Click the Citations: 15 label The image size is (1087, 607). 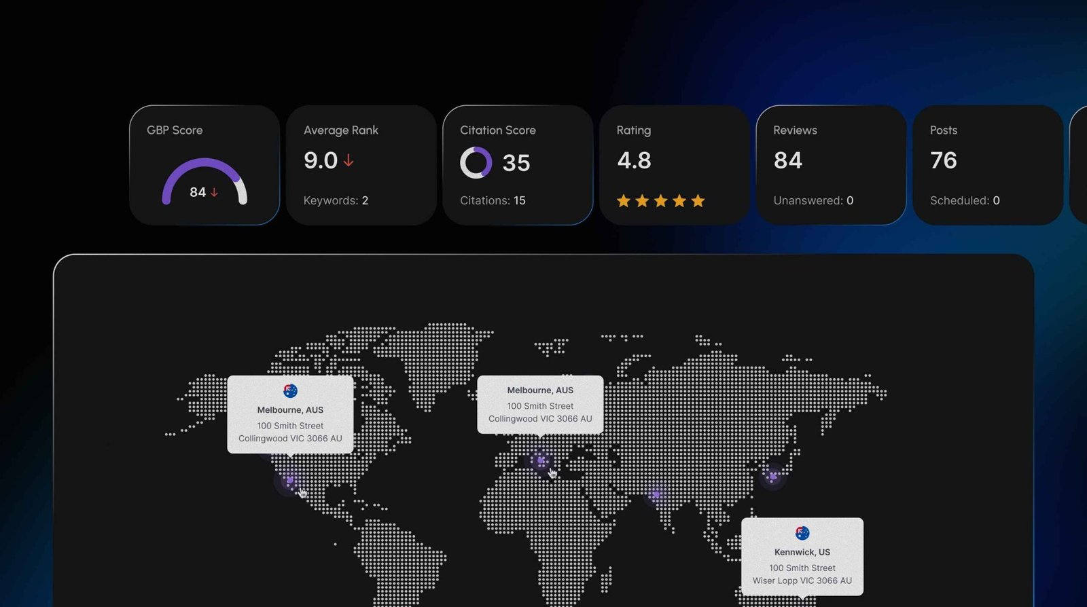pyautogui.click(x=493, y=201)
